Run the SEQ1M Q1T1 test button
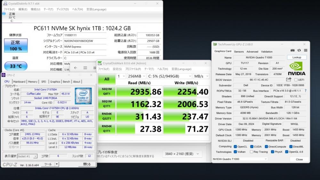The height and width of the screenshot is (180, 320). [107, 104]
